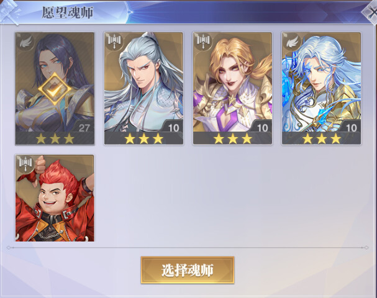Select the blonde armored hero card
The image size is (377, 298).
[232, 88]
